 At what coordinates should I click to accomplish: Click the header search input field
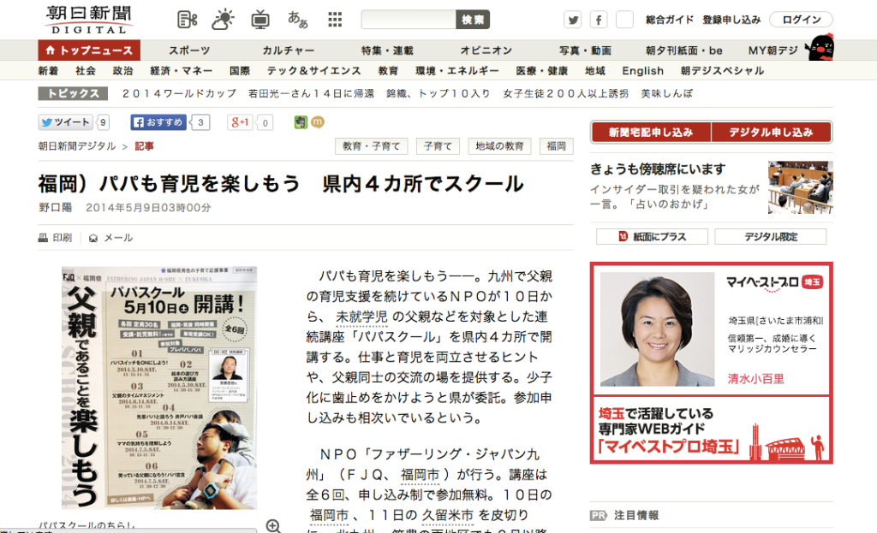[x=409, y=19]
